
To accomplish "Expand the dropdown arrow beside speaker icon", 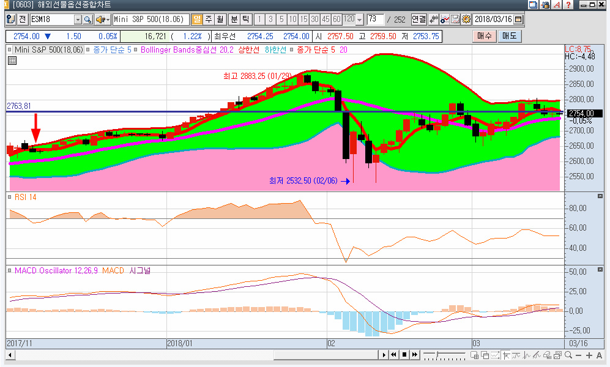I will (x=108, y=20).
